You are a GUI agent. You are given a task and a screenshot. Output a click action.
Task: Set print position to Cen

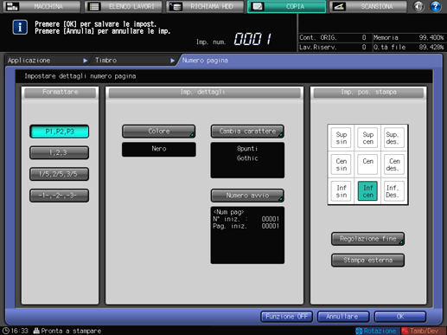[368, 164]
